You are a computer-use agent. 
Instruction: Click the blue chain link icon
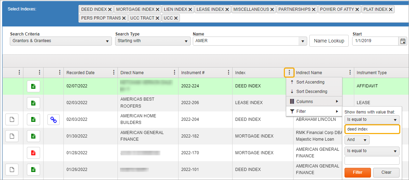tap(53, 119)
